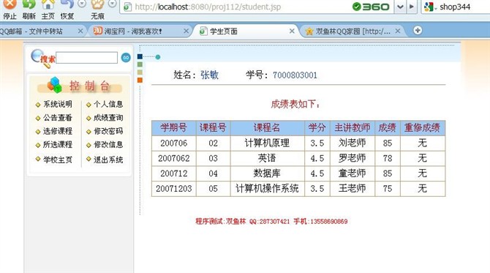Click the 程序测试 footer text

271,222
